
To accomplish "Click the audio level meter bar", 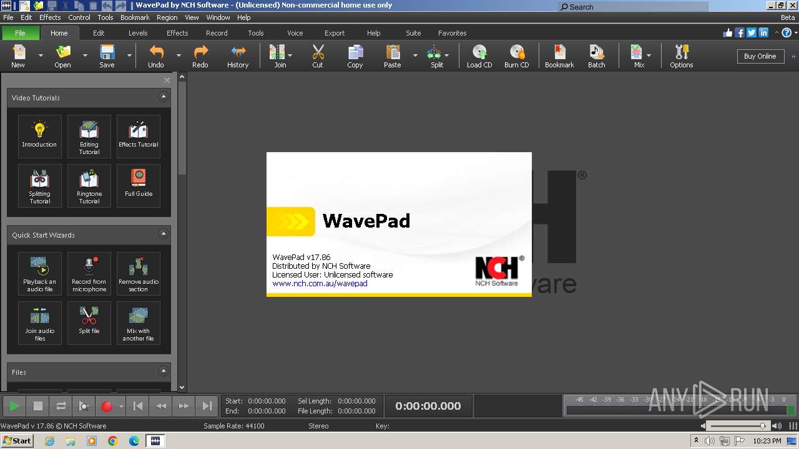I will [680, 410].
